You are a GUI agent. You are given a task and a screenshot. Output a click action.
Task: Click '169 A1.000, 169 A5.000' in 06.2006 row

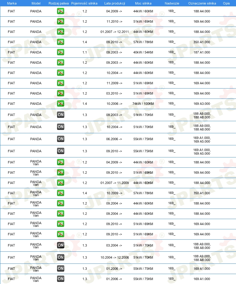pos(202,140)
